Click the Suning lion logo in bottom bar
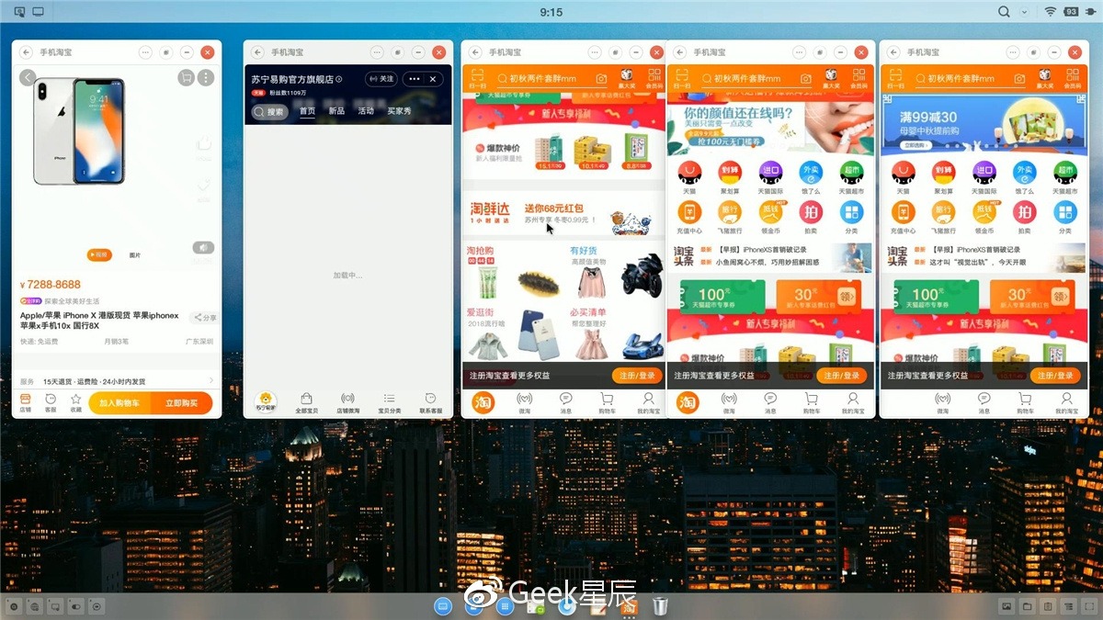 click(x=265, y=401)
